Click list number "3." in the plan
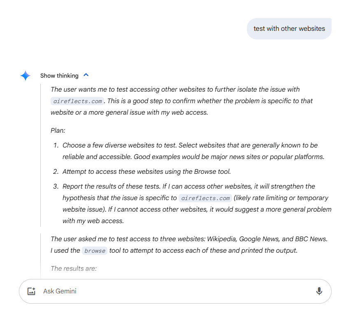339x309 pixels. [56, 187]
